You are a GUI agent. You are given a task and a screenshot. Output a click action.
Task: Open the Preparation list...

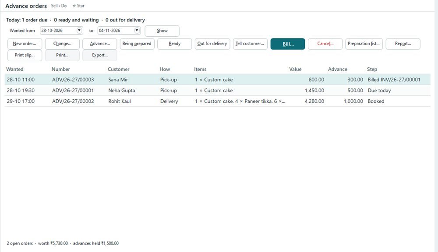tap(364, 44)
